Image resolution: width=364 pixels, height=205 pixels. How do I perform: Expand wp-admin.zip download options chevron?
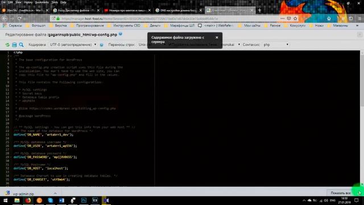click(55, 194)
